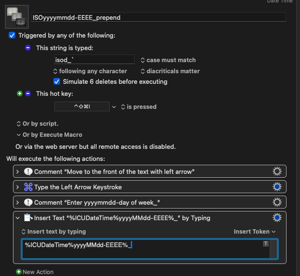This screenshot has width=300, height=276.
Task: Open gear menu for Left Arrow Keystroke action
Action: tap(277, 187)
